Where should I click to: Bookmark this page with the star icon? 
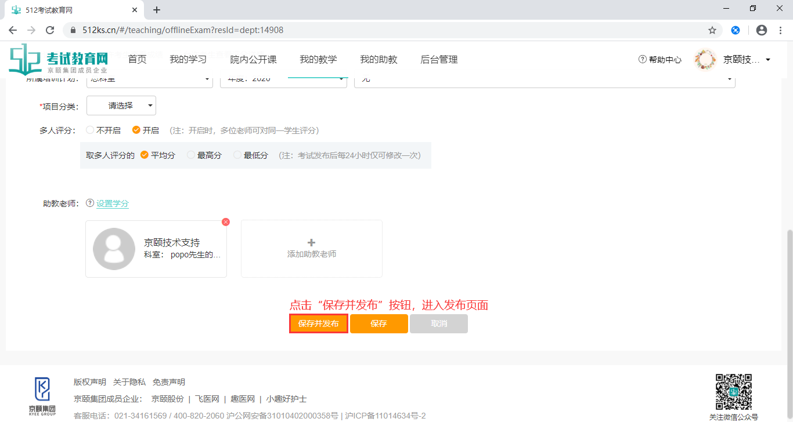click(712, 30)
